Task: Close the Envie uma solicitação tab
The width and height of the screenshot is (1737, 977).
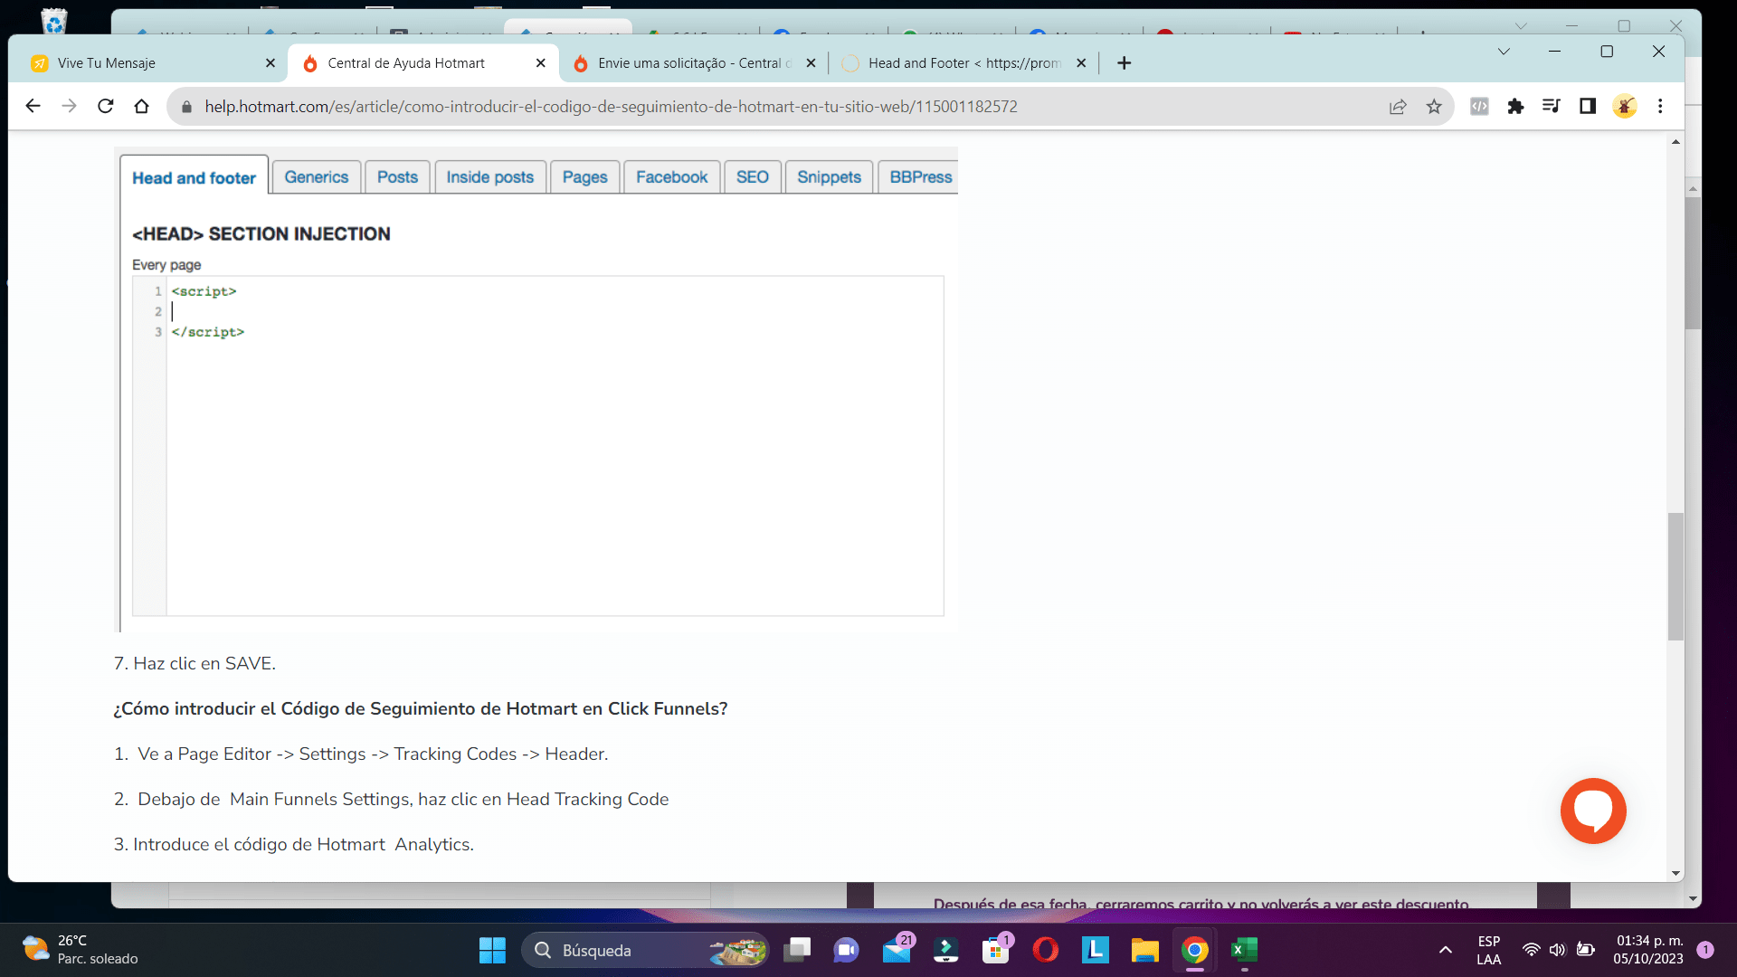Action: click(811, 63)
